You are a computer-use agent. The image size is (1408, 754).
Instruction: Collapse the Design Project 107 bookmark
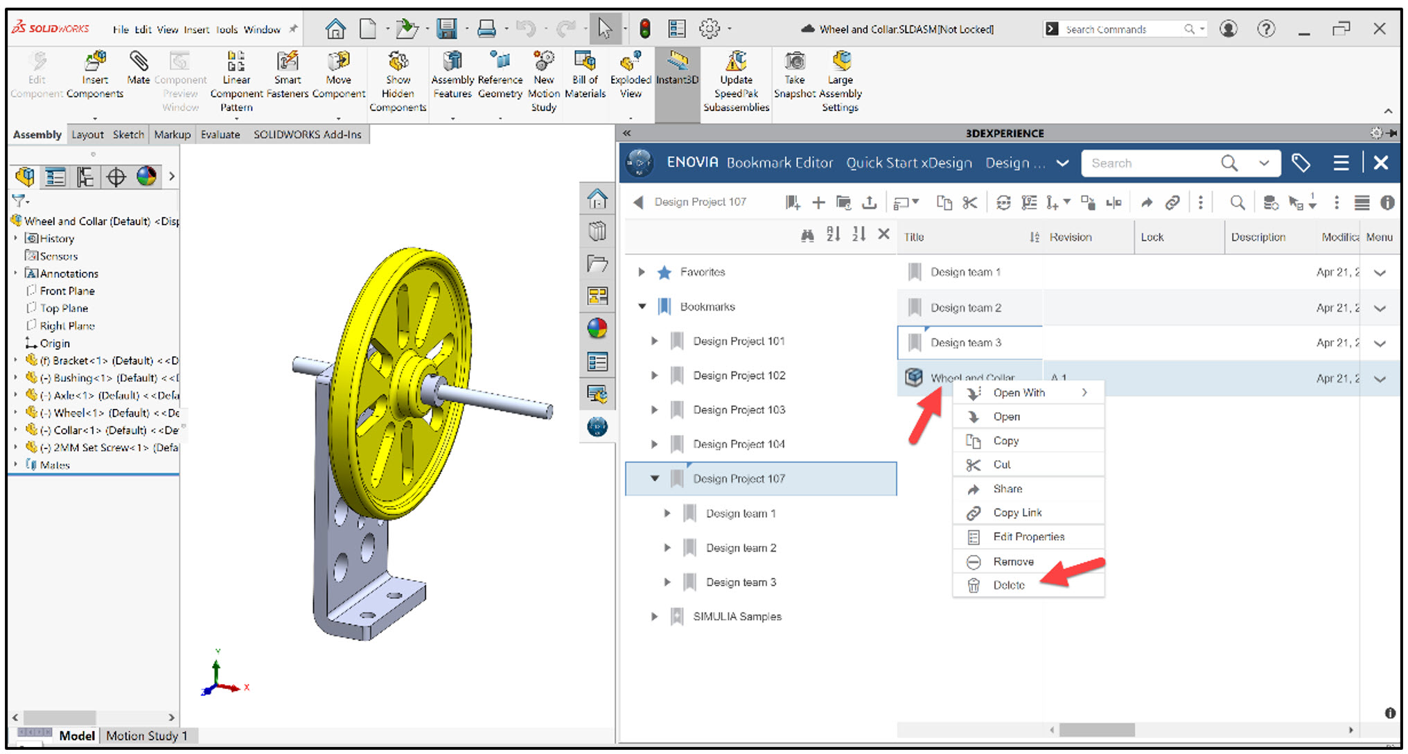pos(654,478)
